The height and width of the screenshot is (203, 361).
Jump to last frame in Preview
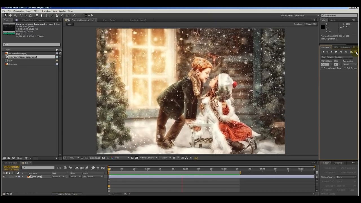pos(341,52)
